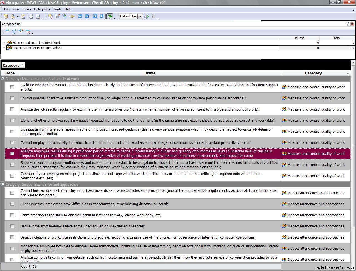
Task: Tick checkbox for 'Learn timesheets regularly' task
Action: pyautogui.click(x=12, y=215)
